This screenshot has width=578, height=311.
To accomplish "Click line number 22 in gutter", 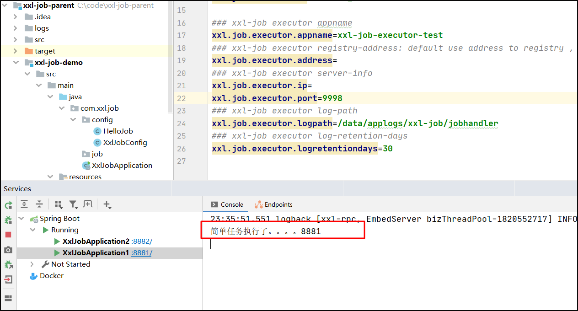I will tap(181, 98).
